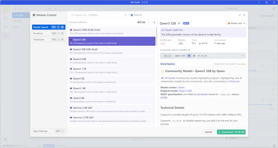278x148 pixels.
Task: Open the sort order dropdown in the model list
Action: click(143, 22)
